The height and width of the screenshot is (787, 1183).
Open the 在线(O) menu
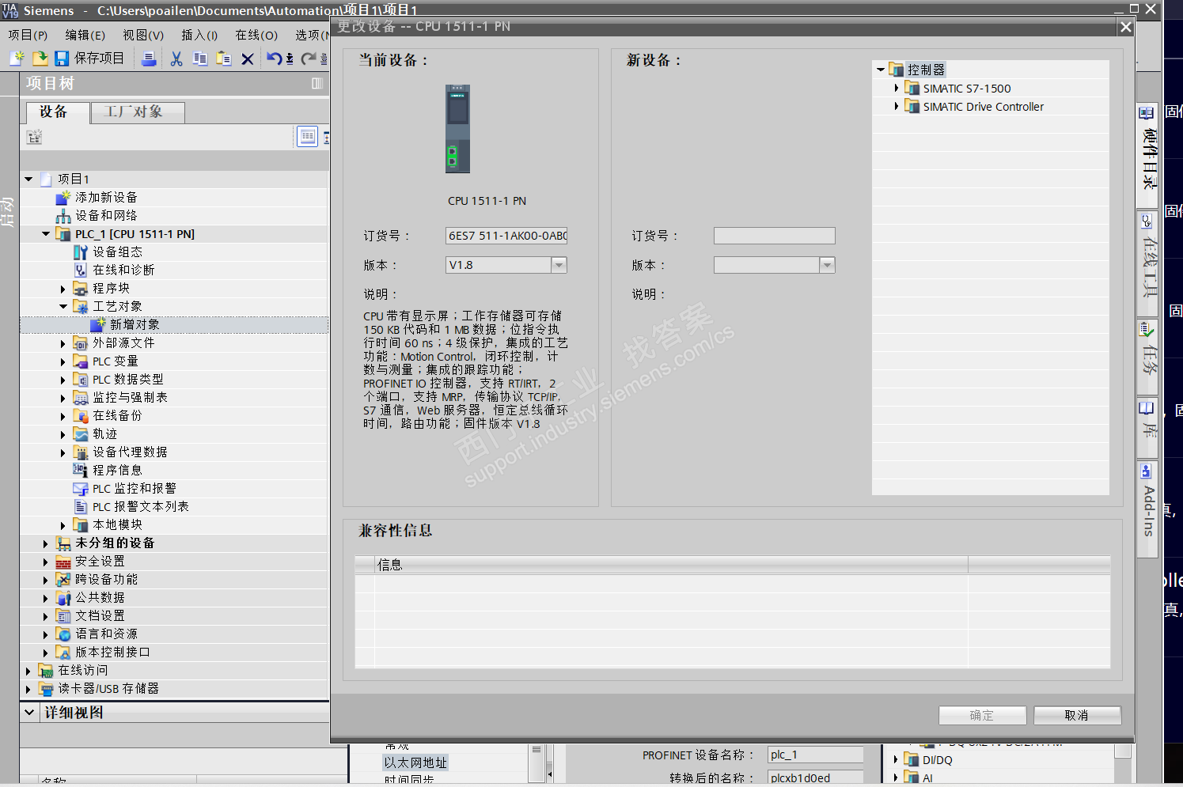[256, 35]
